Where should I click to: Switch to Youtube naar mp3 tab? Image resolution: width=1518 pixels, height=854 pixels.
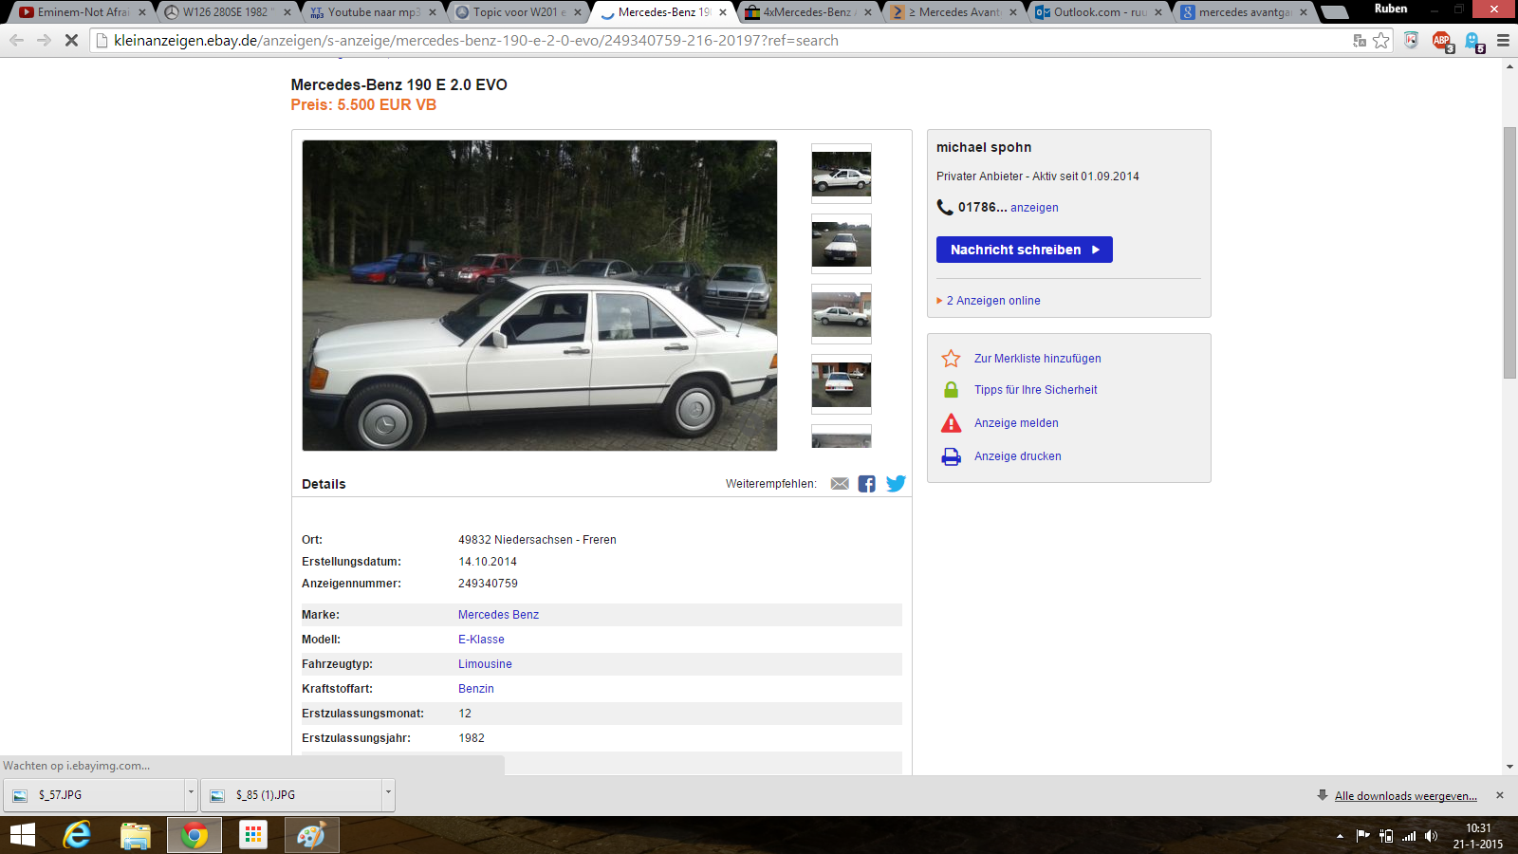point(373,12)
